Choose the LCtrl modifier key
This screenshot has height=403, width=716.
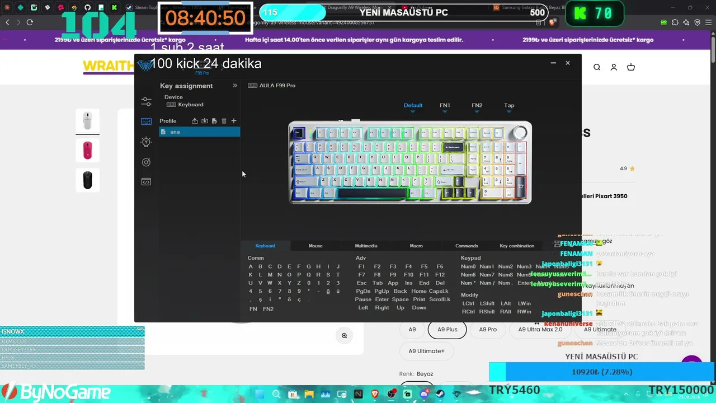point(468,304)
